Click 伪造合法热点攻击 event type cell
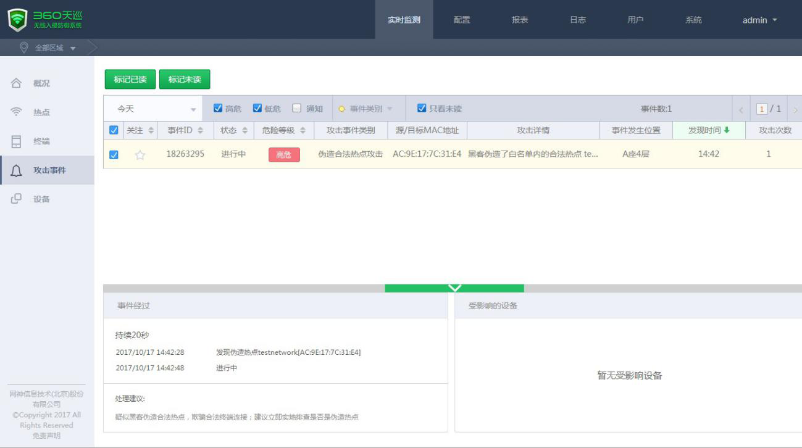Image resolution: width=802 pixels, height=448 pixels. (351, 154)
